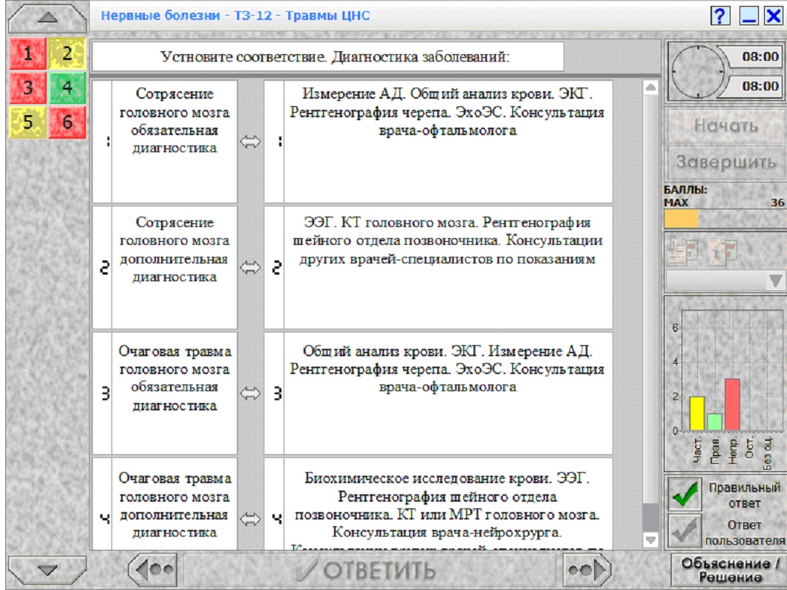
Task: Click the question prompt 'Устновите соответствие'
Action: click(328, 56)
